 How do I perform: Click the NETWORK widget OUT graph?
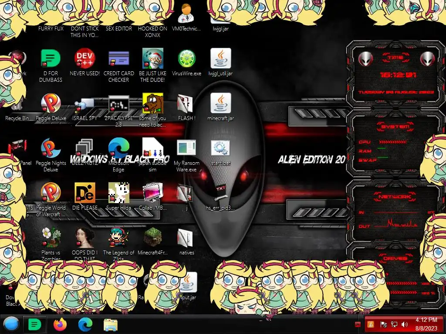tap(395, 224)
